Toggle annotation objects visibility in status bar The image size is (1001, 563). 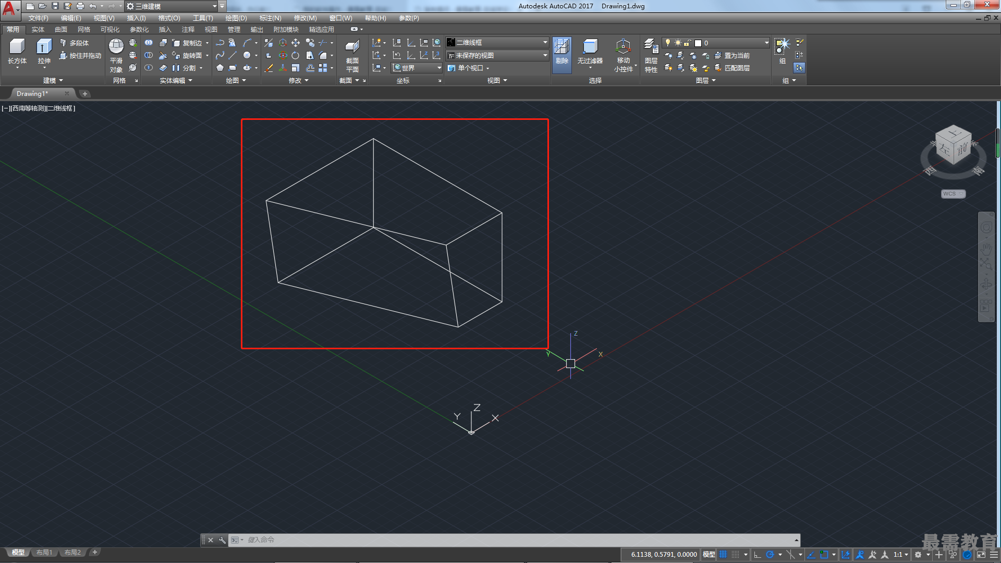860,555
